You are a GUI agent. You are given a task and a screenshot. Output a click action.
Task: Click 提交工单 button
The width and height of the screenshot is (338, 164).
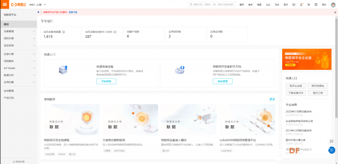pos(318,93)
